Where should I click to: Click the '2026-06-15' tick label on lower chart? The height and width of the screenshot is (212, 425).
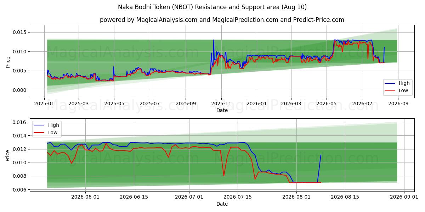tap(134, 197)
